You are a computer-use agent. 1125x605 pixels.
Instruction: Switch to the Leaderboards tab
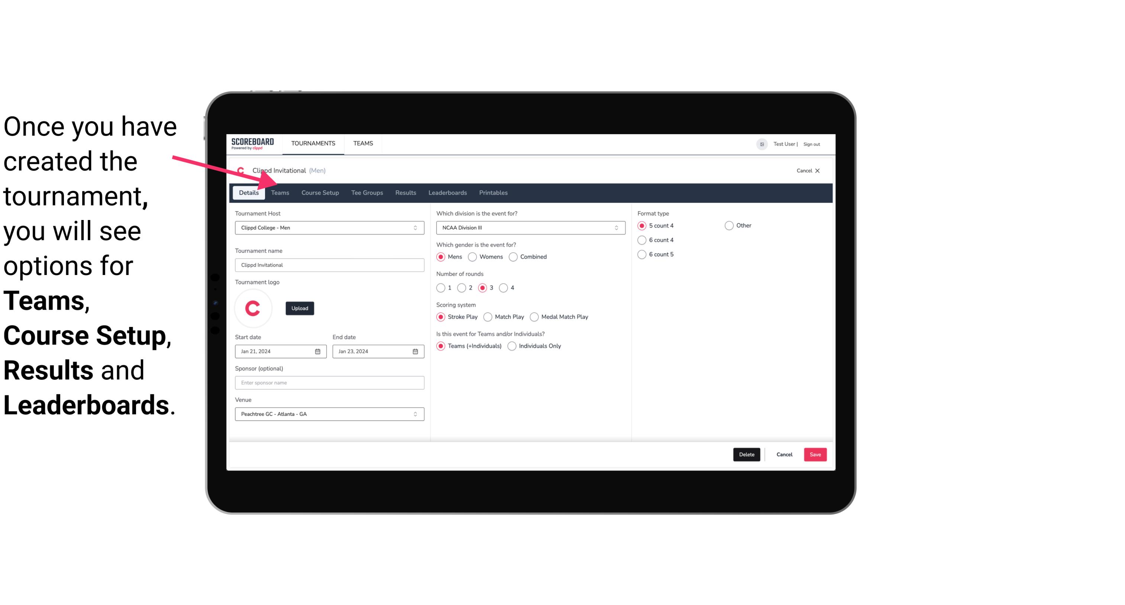pos(447,192)
